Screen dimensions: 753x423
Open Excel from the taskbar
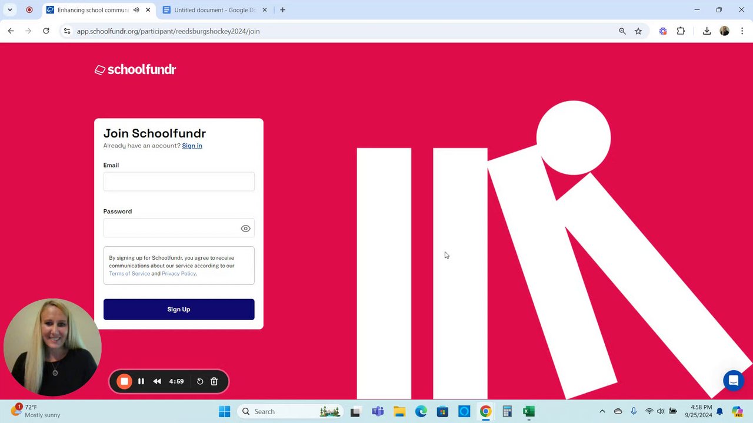click(x=529, y=412)
